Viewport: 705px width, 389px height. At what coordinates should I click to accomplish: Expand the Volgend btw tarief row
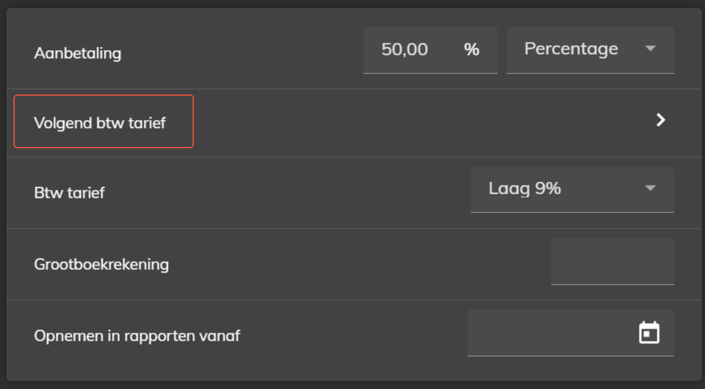click(354, 123)
